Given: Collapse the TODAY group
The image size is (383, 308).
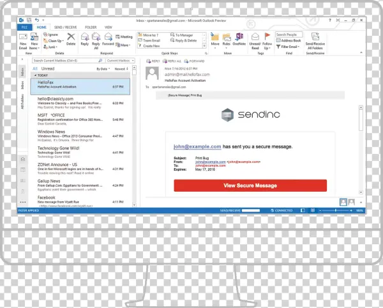Looking at the screenshot, I should point(35,75).
